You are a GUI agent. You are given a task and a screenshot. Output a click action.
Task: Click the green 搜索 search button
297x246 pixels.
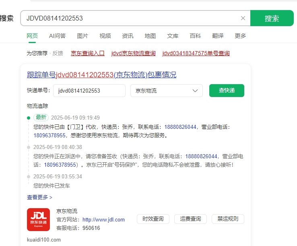point(272,18)
